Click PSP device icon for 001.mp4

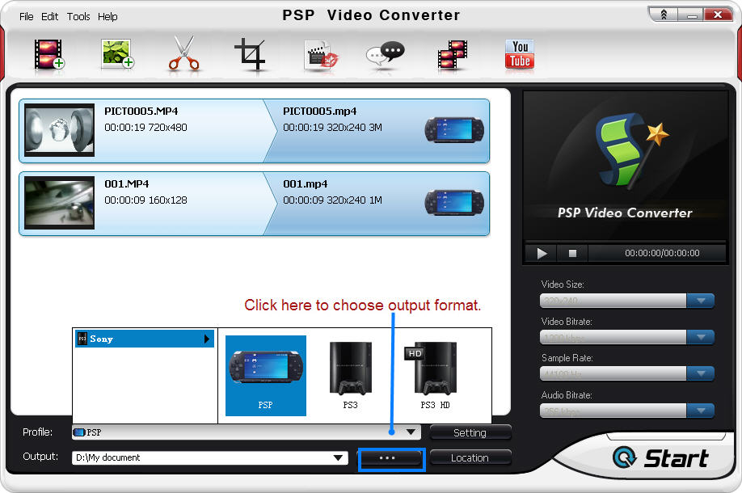click(x=454, y=203)
